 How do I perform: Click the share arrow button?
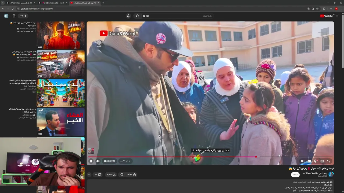coord(111,175)
